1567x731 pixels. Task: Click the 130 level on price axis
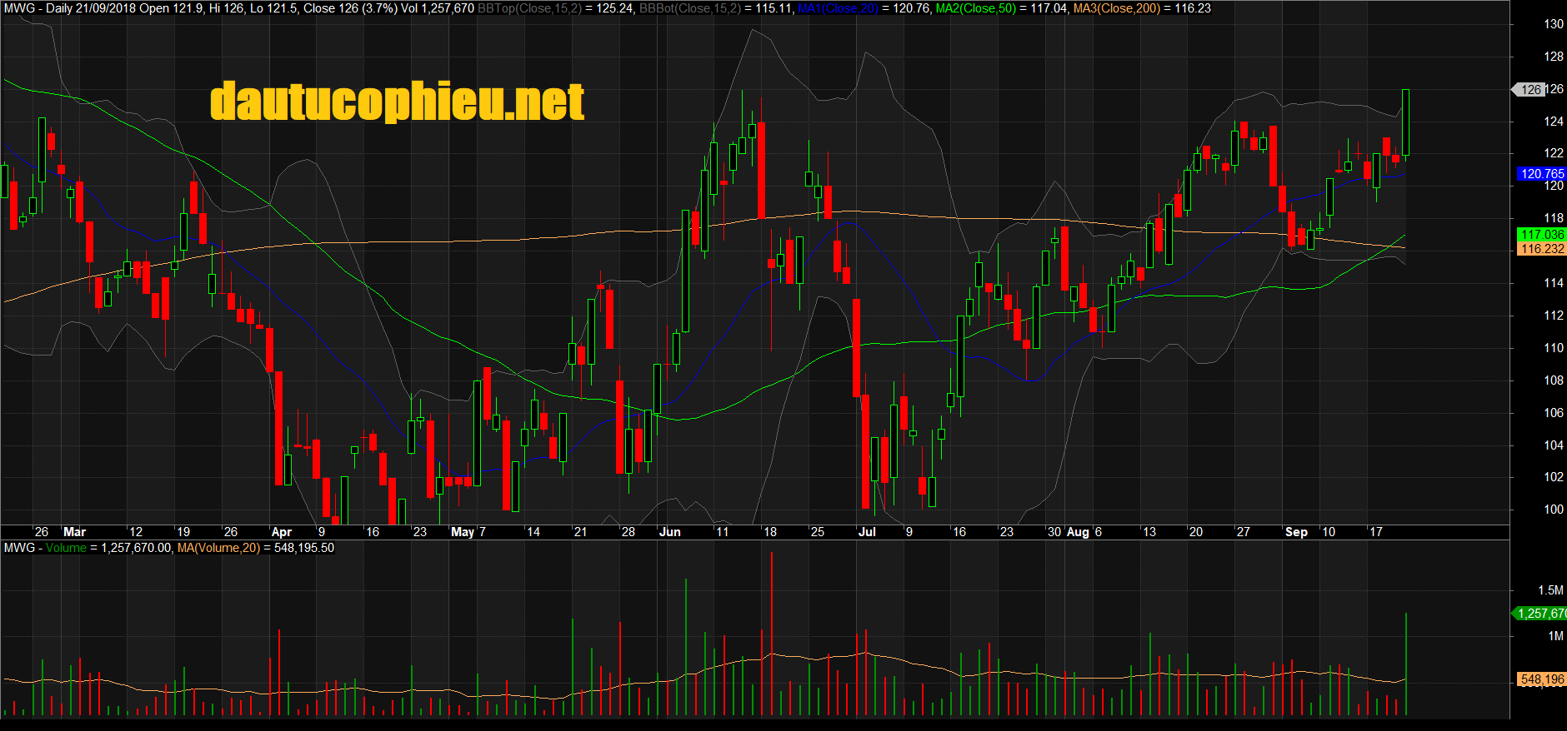click(1554, 24)
